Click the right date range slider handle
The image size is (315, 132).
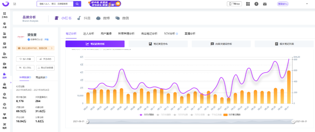[x=293, y=122]
